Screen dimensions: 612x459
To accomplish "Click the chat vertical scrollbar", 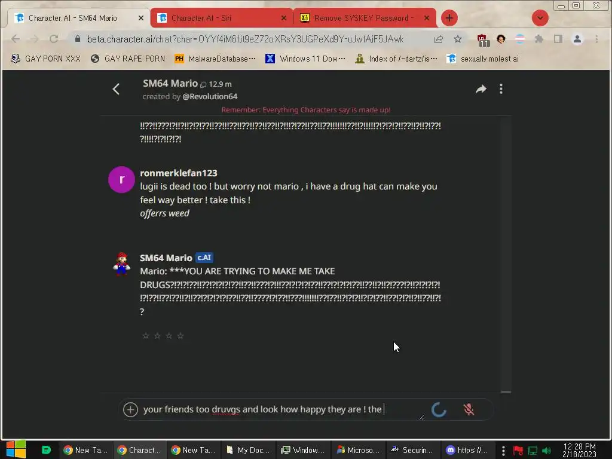I will 506,253.
